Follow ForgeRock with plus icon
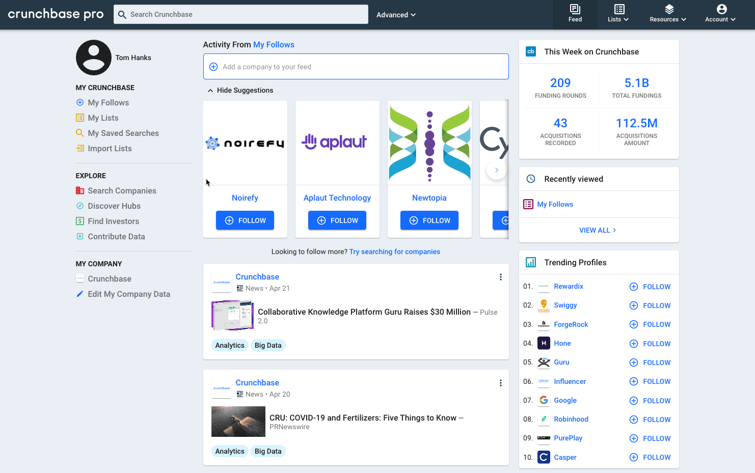Image resolution: width=755 pixels, height=473 pixels. coord(634,324)
